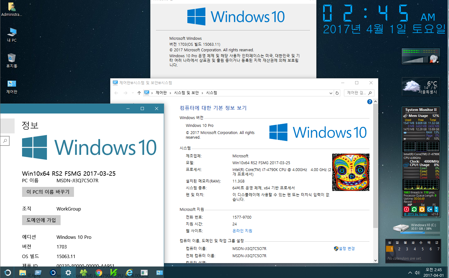Click the orange power icon in System Monitor
The image size is (449, 278).
pyautogui.click(x=422, y=209)
